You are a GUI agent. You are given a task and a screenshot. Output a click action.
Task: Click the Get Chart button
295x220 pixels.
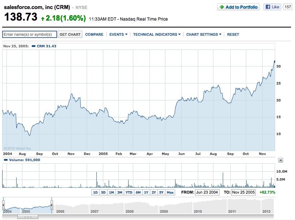pyautogui.click(x=70, y=34)
